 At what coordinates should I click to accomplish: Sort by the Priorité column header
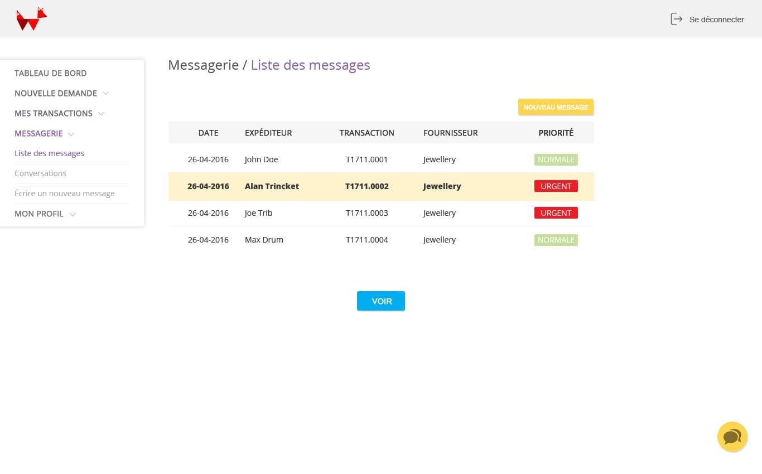[556, 133]
